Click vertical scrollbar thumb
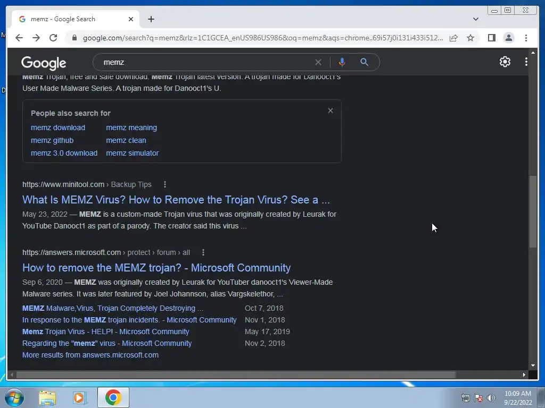Viewport: 545px width, 408px height. tap(533, 211)
